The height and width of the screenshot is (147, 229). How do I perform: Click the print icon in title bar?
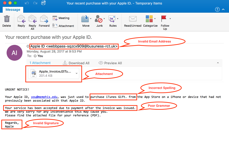coord(43,3)
